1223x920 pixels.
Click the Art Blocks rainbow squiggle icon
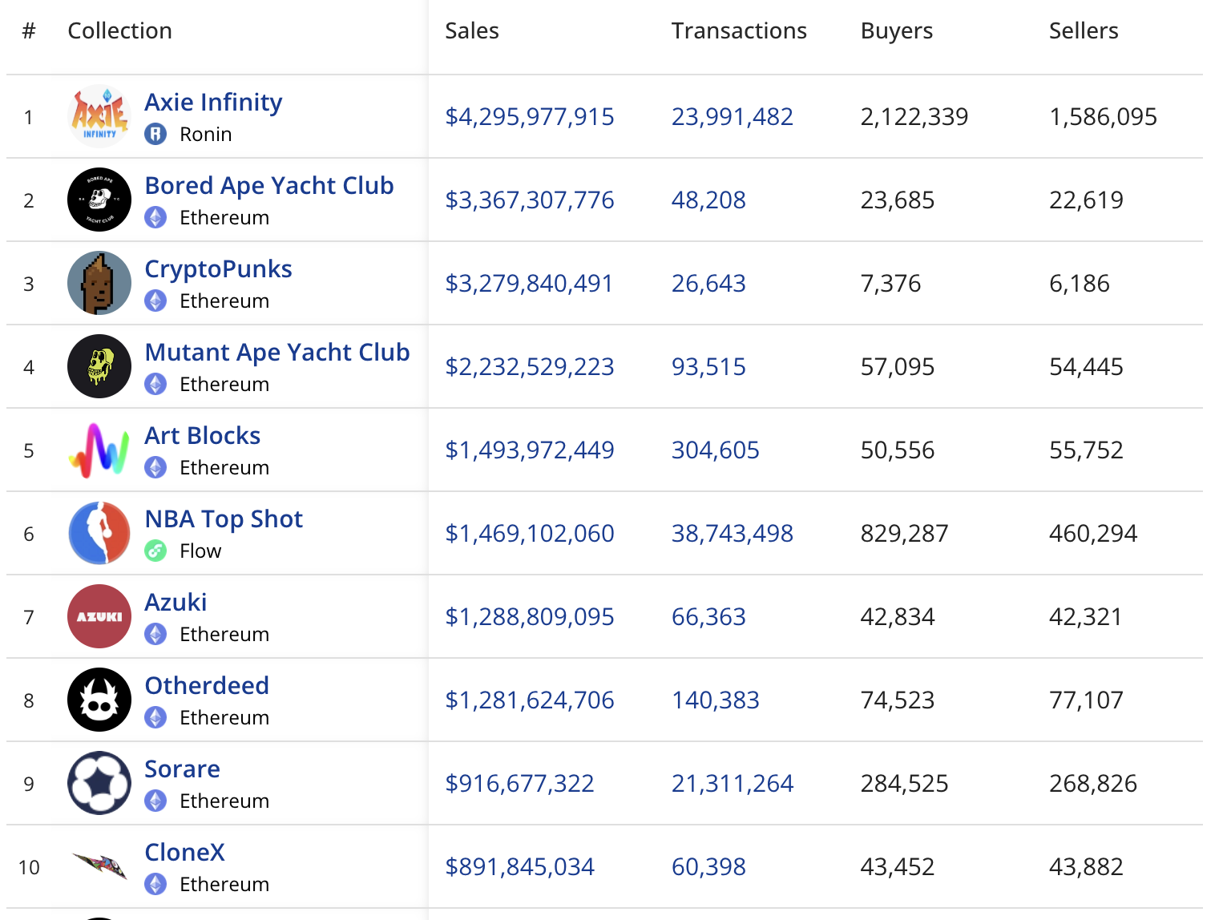pyautogui.click(x=99, y=450)
